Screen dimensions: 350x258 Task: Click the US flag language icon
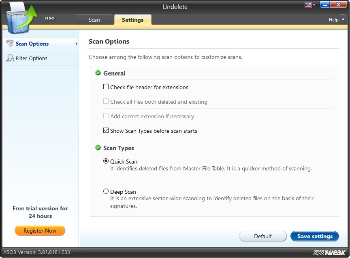click(307, 5)
